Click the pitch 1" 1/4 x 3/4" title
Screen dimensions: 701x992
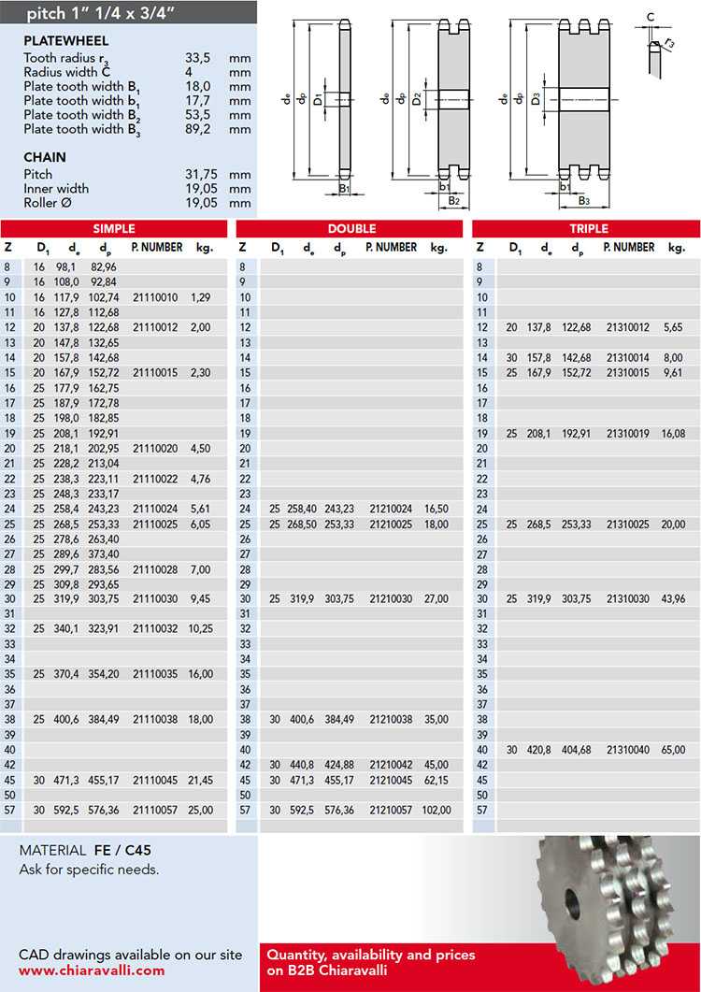101,12
